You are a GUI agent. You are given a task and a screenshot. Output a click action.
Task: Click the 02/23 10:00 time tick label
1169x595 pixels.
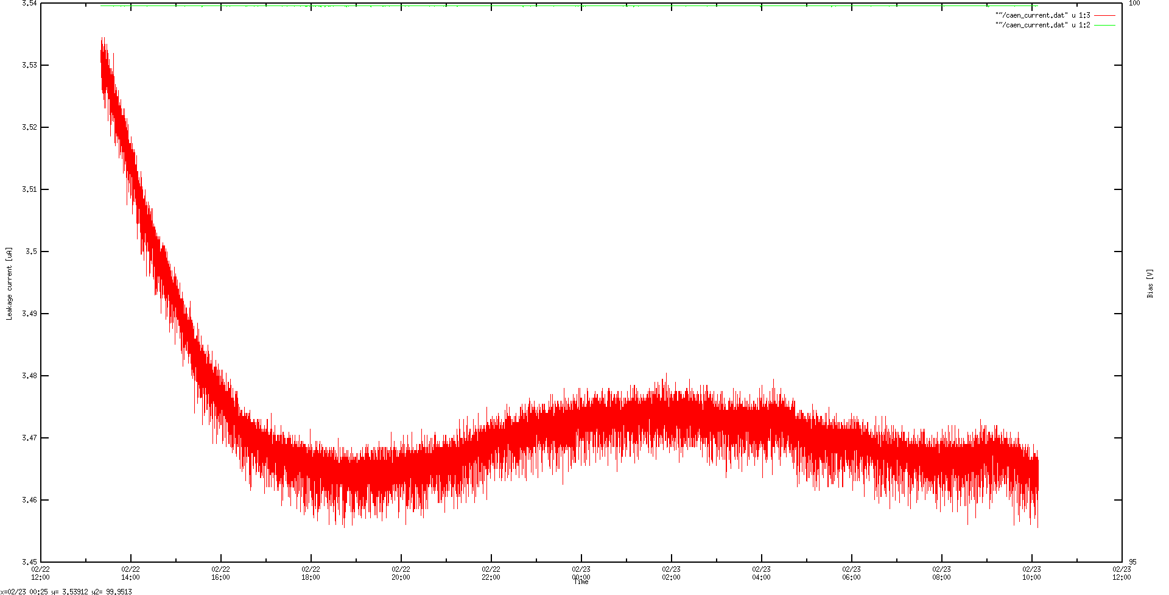point(1031,573)
